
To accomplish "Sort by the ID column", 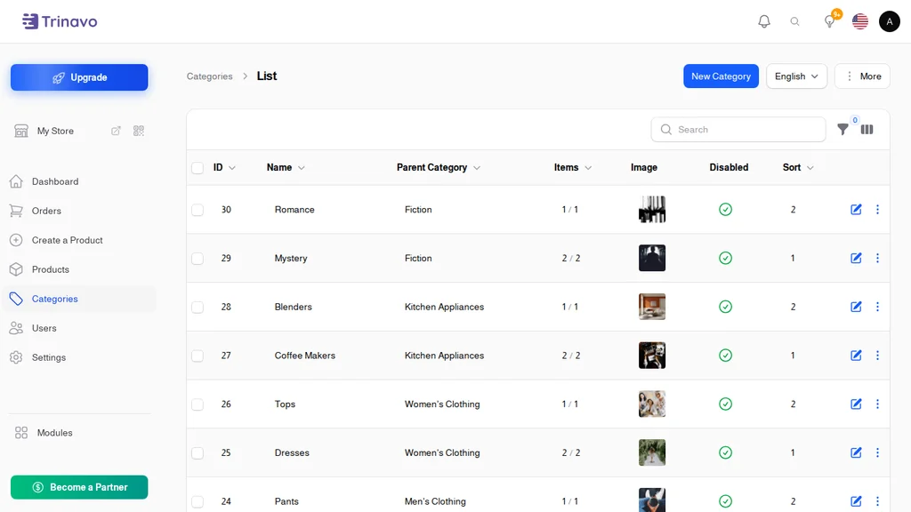I will (x=224, y=167).
